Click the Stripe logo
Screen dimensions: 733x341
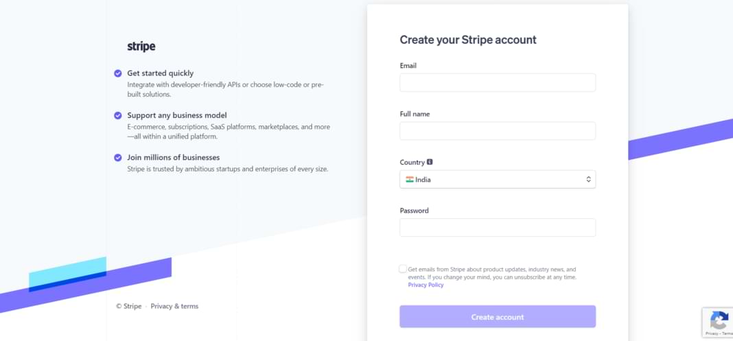141,46
